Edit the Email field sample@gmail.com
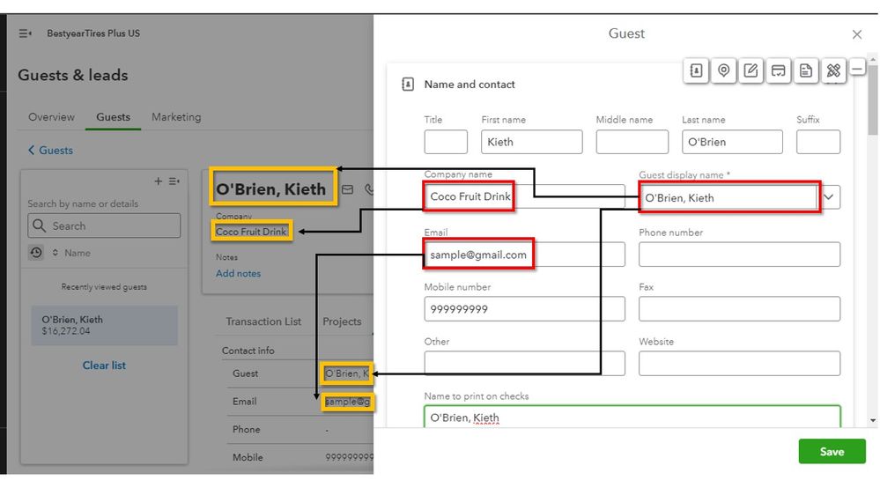880x495 pixels. click(524, 255)
